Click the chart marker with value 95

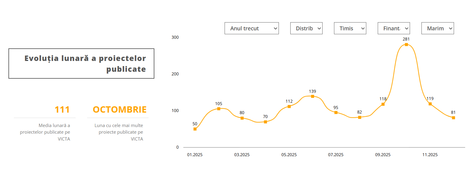336,113
